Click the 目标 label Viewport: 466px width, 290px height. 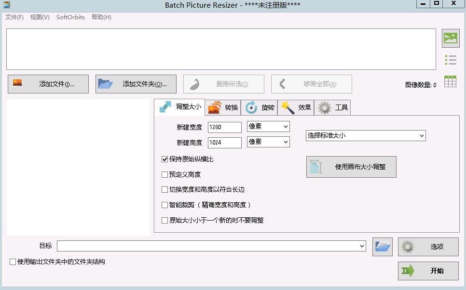pos(45,246)
